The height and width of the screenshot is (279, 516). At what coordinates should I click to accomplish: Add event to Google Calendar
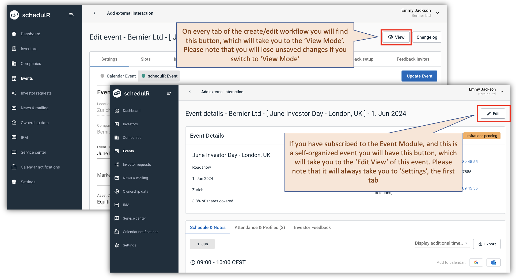click(x=476, y=262)
